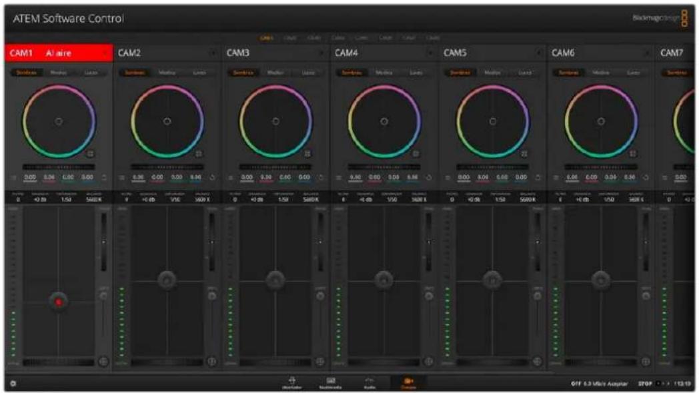Click CAM3 reset-all arrow beside YRGB values
Viewport: 699px width, 393px height.
pos(321,178)
